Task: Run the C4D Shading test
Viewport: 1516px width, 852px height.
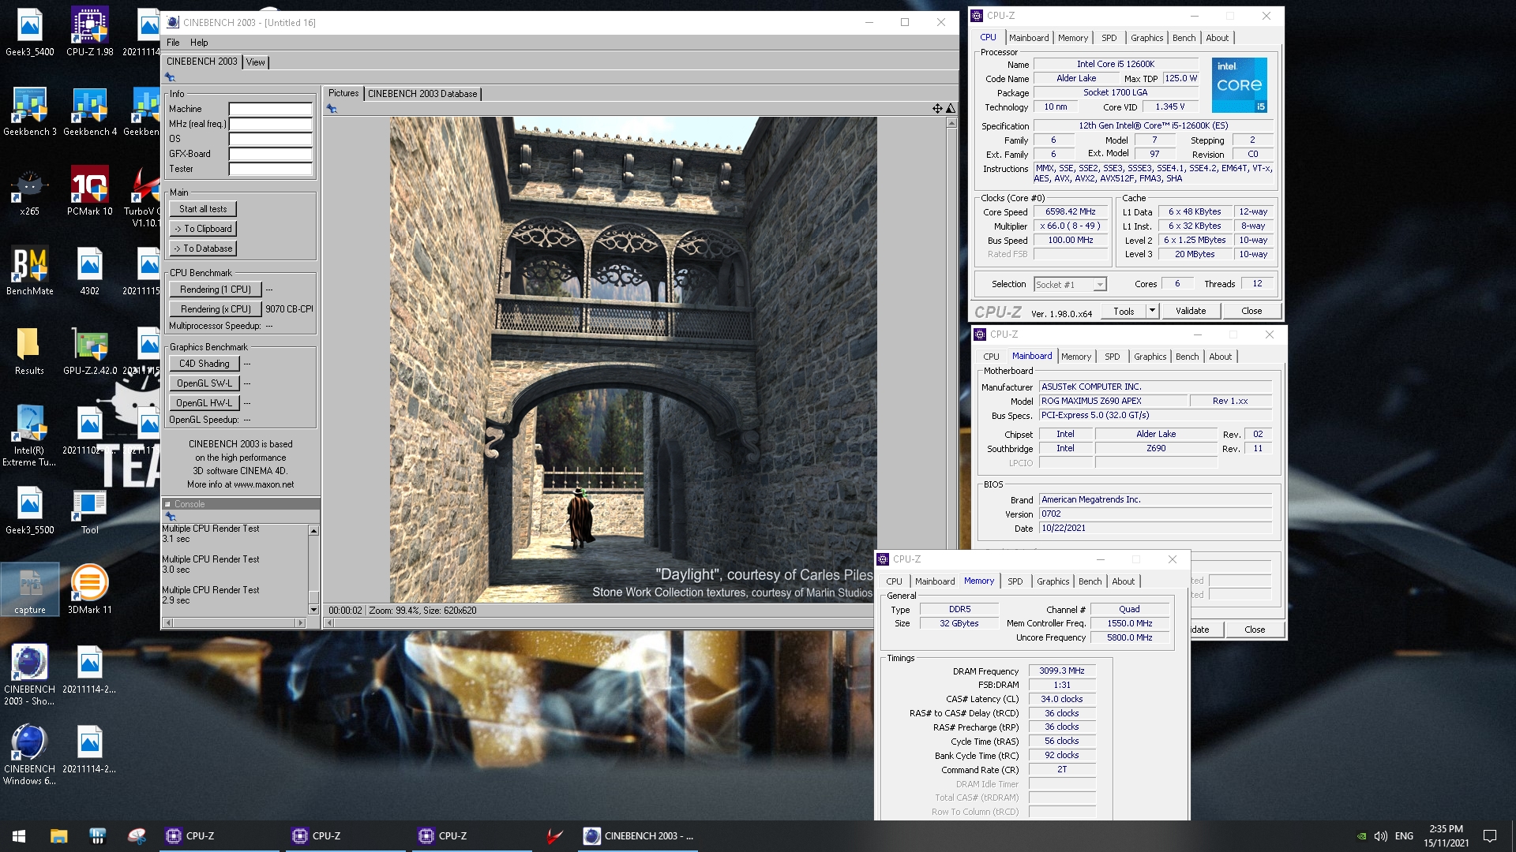Action: coord(204,364)
